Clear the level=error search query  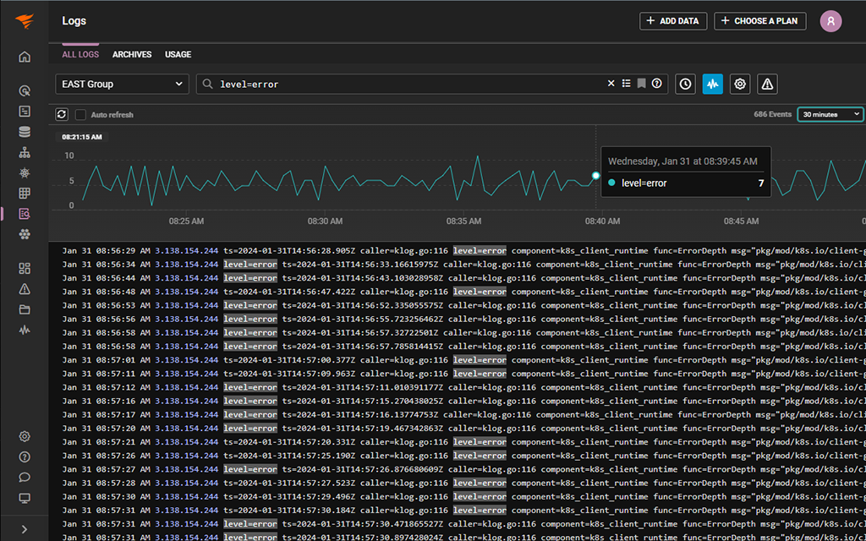click(x=612, y=84)
